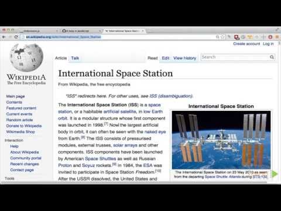
Task: Open Contact page link
Action: pos(22,170)
